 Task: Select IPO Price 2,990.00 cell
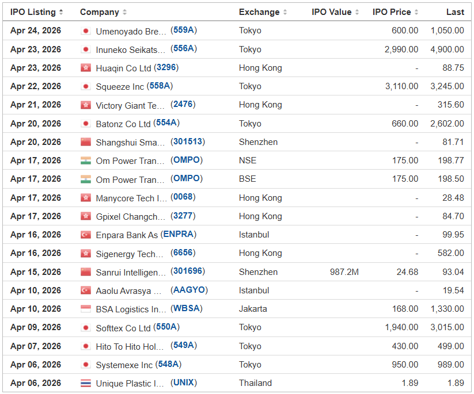click(401, 49)
